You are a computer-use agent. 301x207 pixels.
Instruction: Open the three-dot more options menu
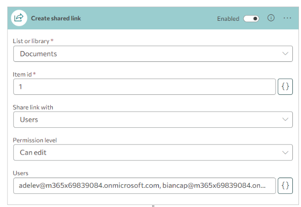287,18
